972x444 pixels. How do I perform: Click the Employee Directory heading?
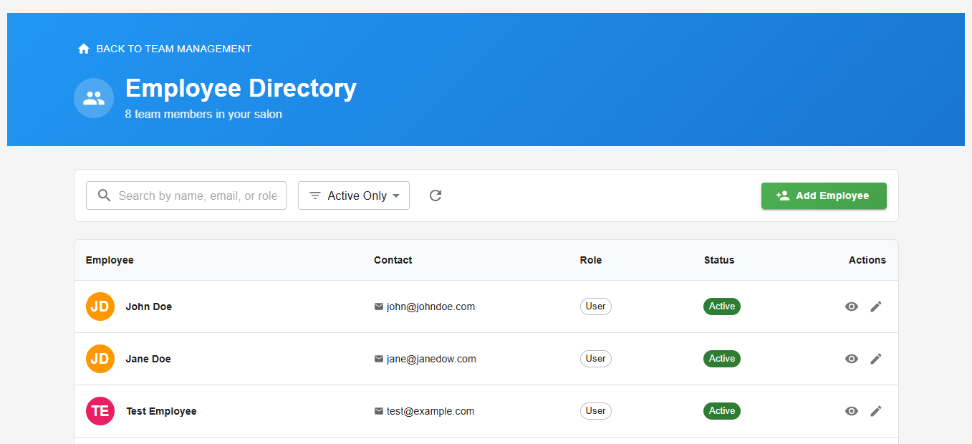click(x=241, y=88)
